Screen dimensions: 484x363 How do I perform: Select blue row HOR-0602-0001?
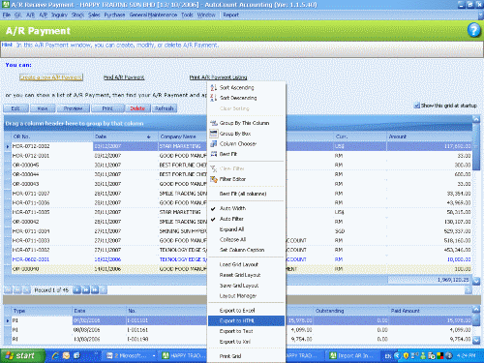(x=242, y=259)
